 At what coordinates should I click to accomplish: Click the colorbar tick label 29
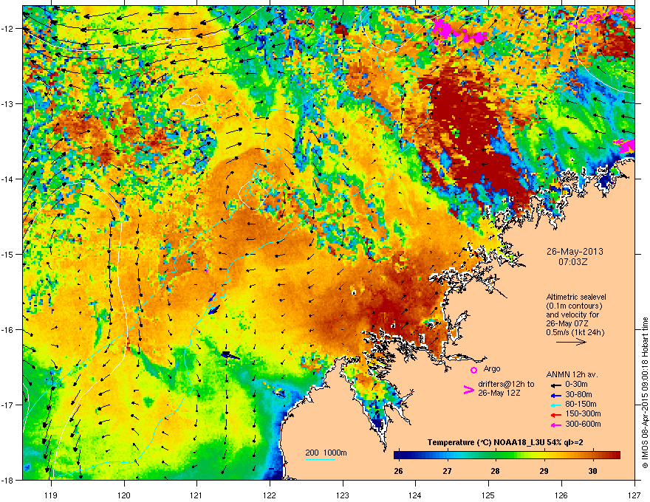click(x=544, y=471)
